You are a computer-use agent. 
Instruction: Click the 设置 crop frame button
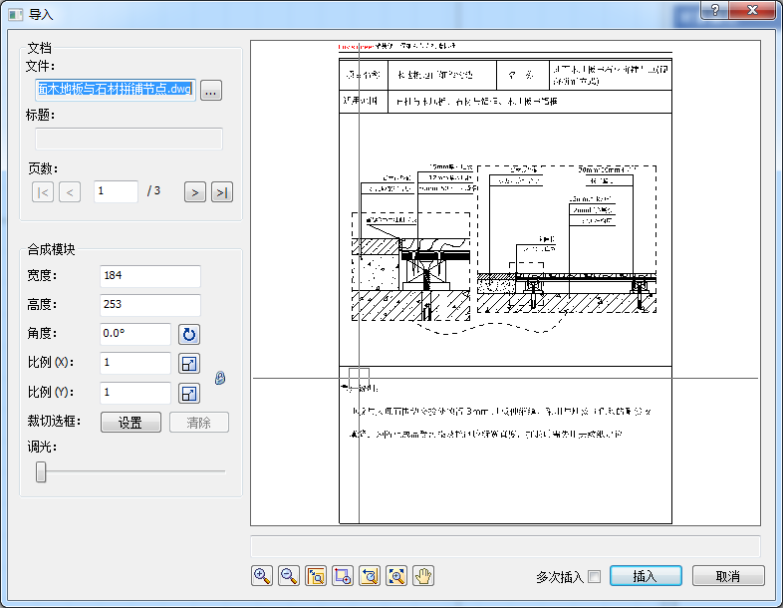click(130, 423)
